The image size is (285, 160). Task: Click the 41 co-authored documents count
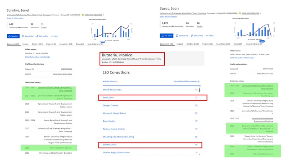tap(196, 90)
